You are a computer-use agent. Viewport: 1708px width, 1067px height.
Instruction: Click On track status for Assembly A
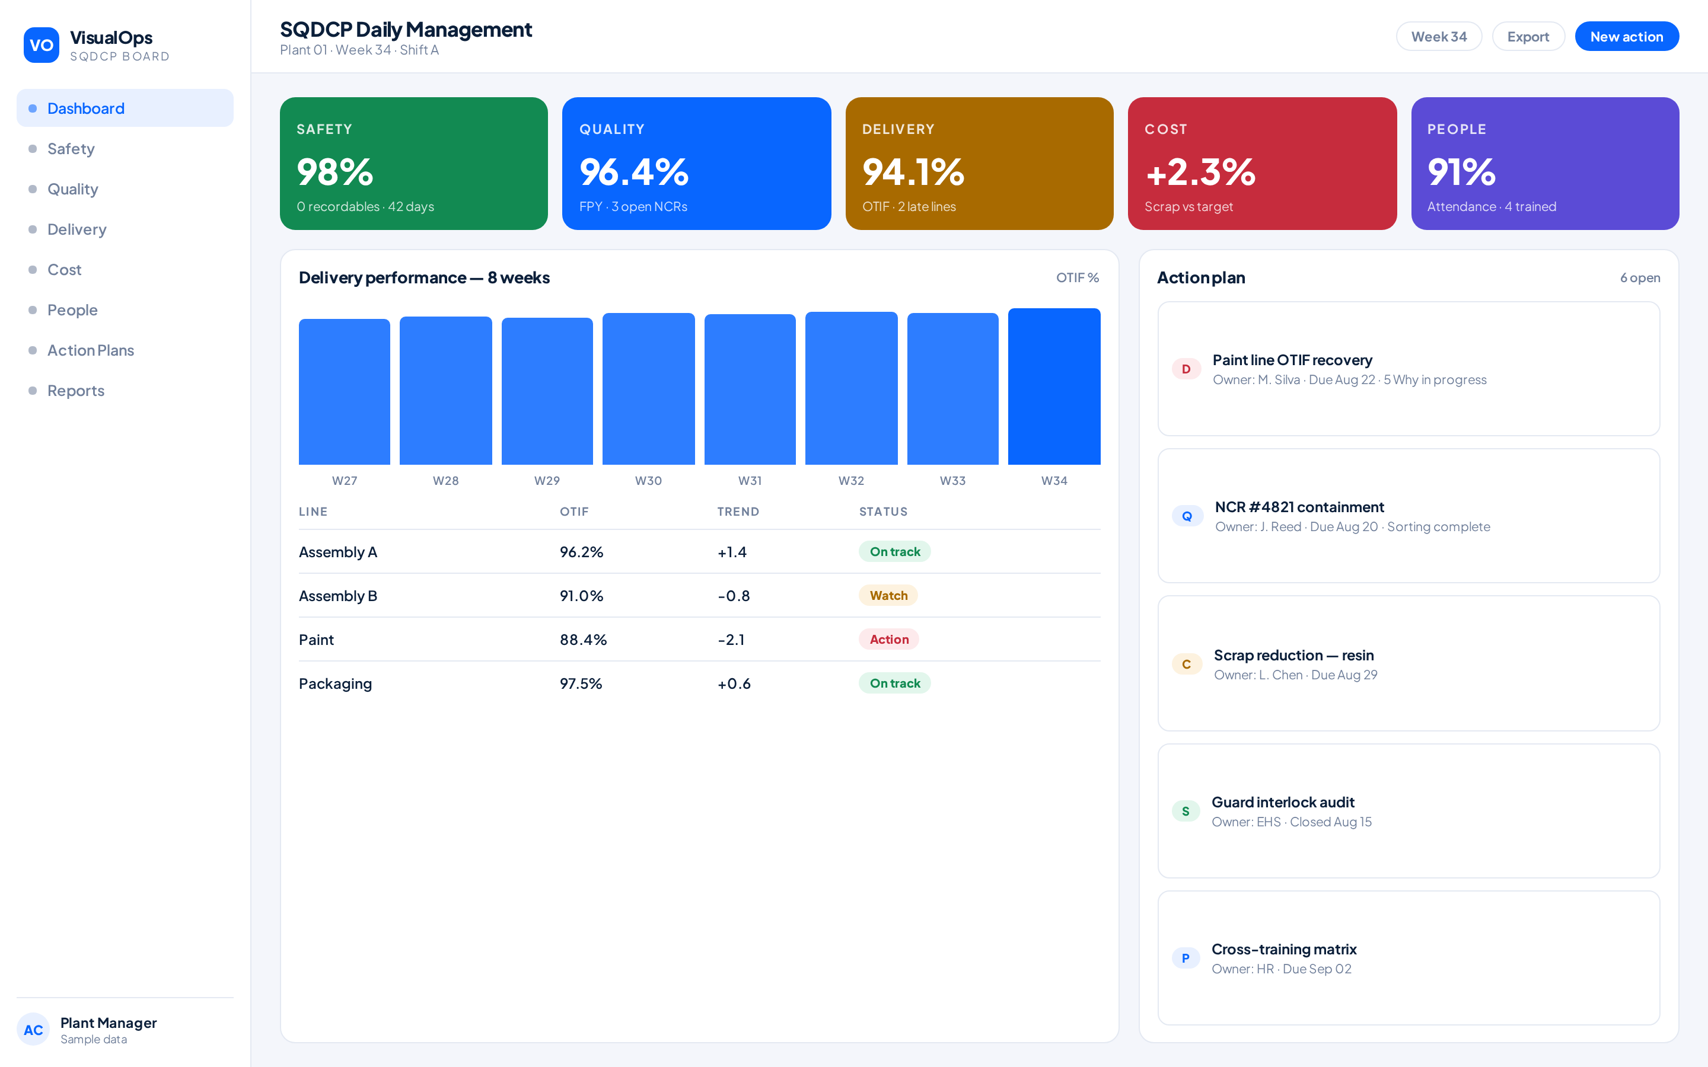[894, 552]
